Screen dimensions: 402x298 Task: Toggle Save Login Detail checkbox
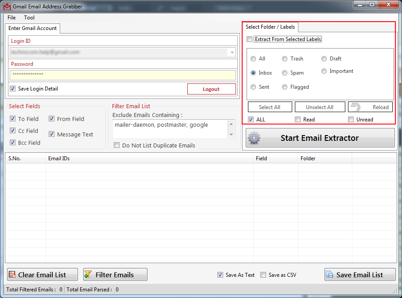pos(12,89)
